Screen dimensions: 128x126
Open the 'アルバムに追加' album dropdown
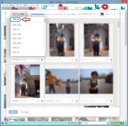click(19, 14)
